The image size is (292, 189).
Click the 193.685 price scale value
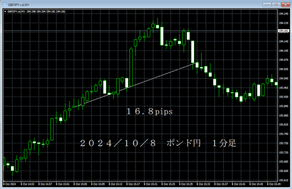click(x=284, y=162)
